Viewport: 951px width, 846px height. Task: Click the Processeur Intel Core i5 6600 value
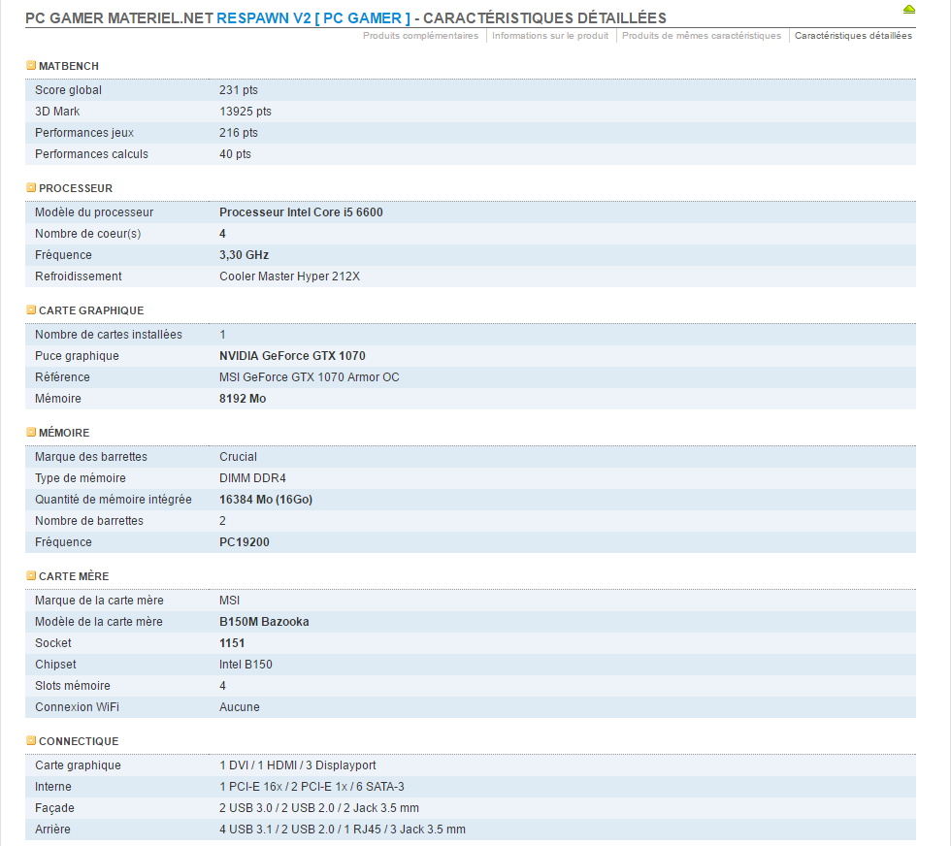(301, 212)
